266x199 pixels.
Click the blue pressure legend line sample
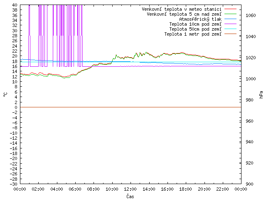pos(230,19)
